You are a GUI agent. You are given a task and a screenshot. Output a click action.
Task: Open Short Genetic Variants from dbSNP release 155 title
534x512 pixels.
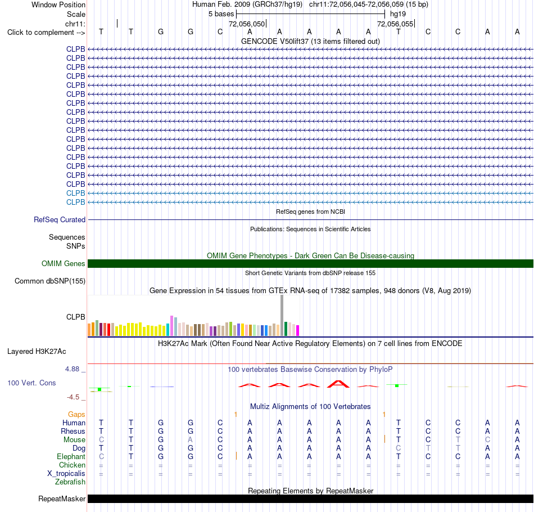click(x=310, y=273)
